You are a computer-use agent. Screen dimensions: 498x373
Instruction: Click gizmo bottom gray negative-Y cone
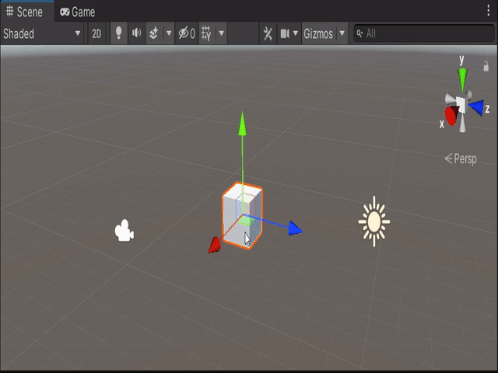pos(462,124)
